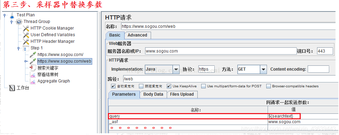Click the 值 column header
The image size is (339, 135).
[303, 110]
